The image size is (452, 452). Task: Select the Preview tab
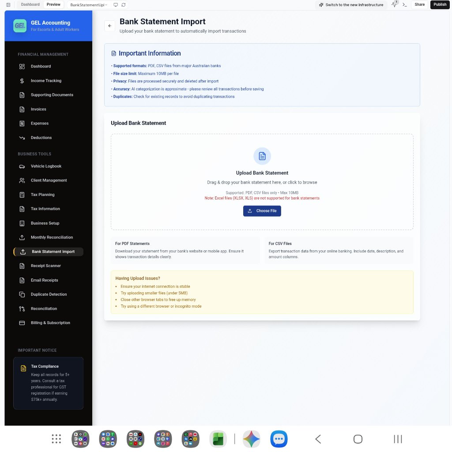tap(53, 4)
